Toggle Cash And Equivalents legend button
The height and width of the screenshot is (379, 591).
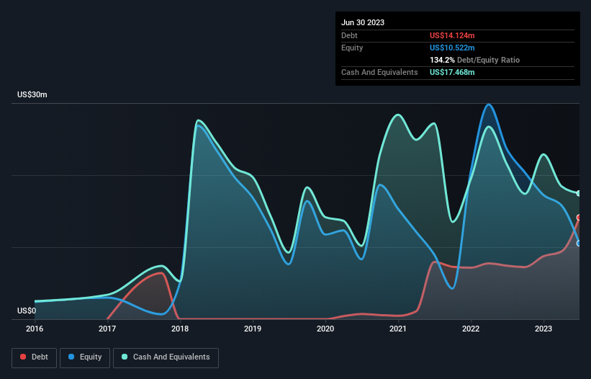166,357
